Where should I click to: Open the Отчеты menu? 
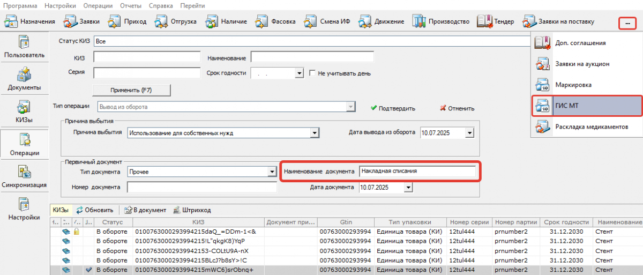130,5
